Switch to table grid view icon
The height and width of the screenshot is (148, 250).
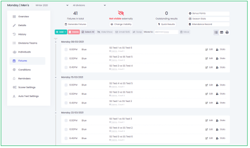(x=222, y=33)
